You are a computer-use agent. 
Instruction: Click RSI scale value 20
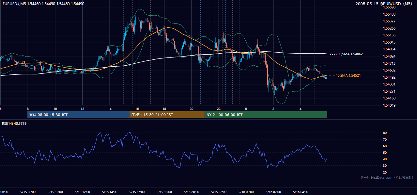pyautogui.click(x=385, y=172)
